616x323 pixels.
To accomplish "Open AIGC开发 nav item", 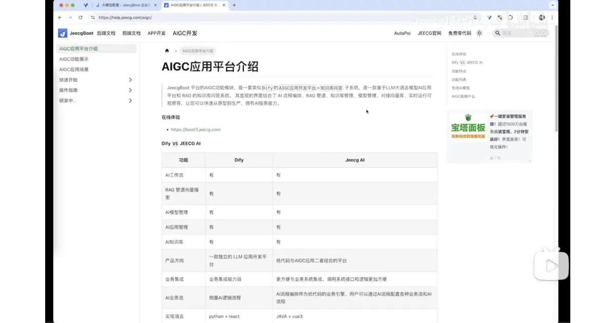I will [185, 33].
